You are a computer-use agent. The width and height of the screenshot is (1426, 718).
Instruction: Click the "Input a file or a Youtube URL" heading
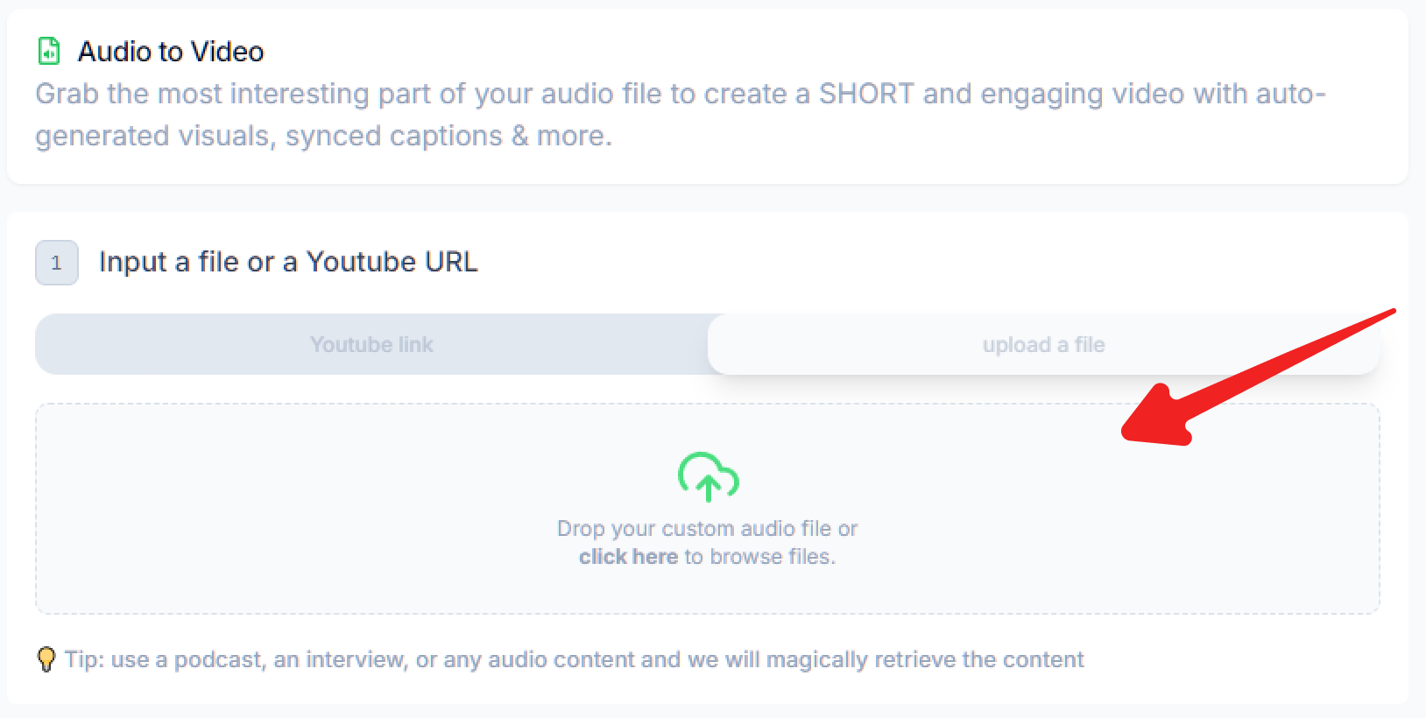tap(288, 262)
